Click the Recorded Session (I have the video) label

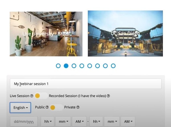tap(78, 96)
